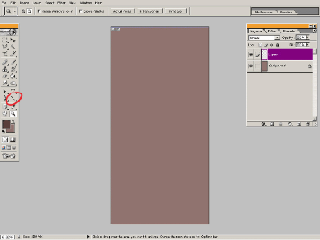Hide the Background layer eye icon
The height and width of the screenshot is (240, 320).
tap(251, 66)
